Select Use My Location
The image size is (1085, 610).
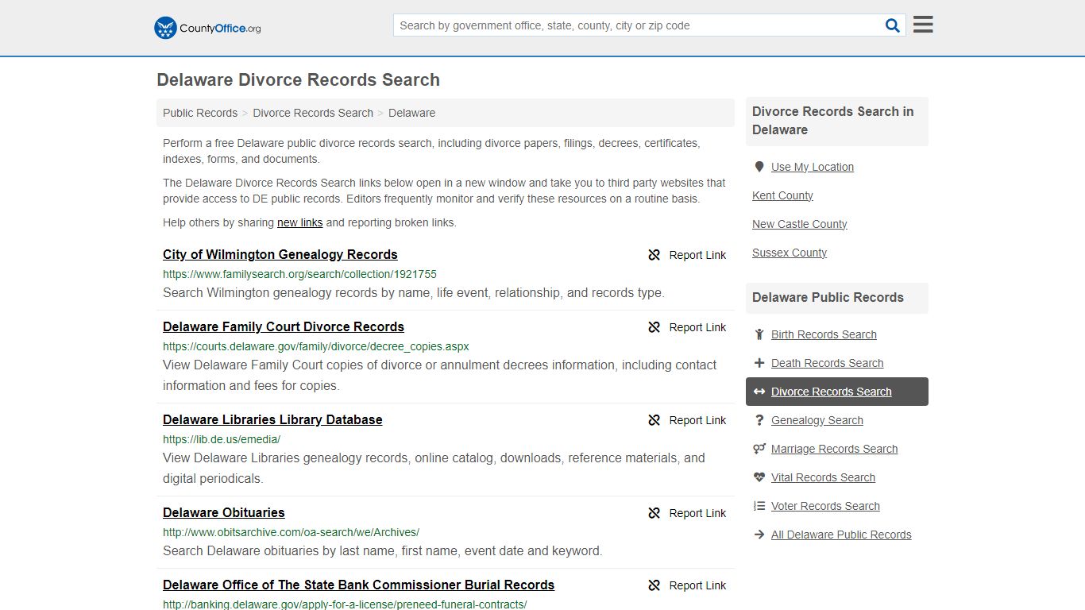click(813, 167)
